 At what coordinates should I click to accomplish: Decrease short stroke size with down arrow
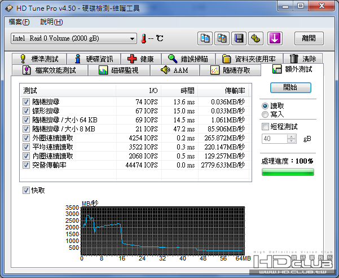[x=292, y=141]
